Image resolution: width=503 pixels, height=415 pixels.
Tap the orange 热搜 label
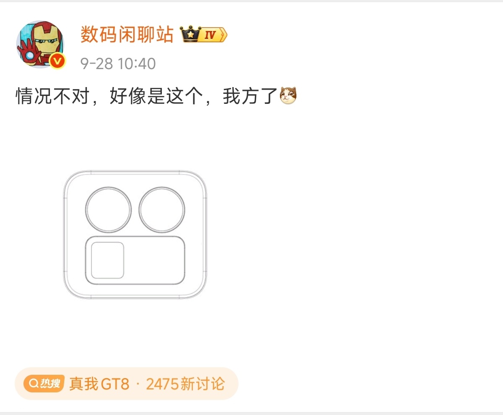click(44, 383)
